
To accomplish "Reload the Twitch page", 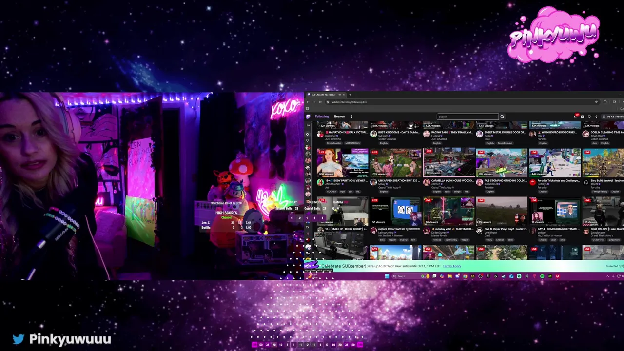I will pyautogui.click(x=320, y=102).
